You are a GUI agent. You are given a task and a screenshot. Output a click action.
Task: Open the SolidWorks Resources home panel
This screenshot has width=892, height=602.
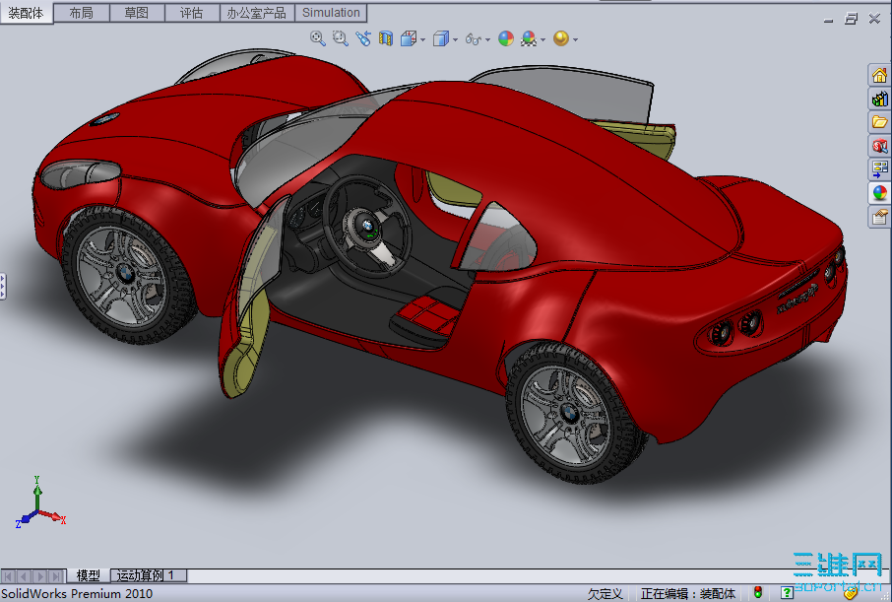click(x=879, y=75)
